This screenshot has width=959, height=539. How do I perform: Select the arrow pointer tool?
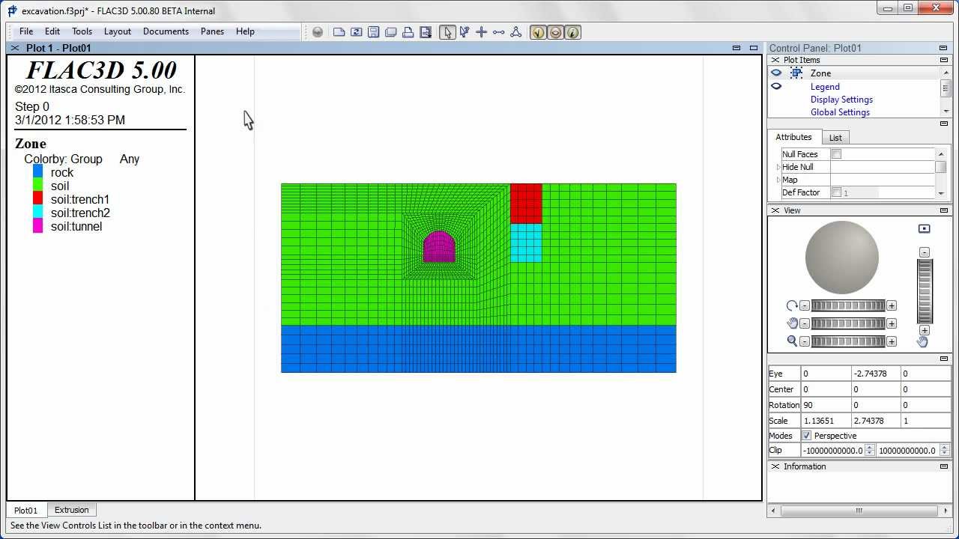pyautogui.click(x=447, y=32)
